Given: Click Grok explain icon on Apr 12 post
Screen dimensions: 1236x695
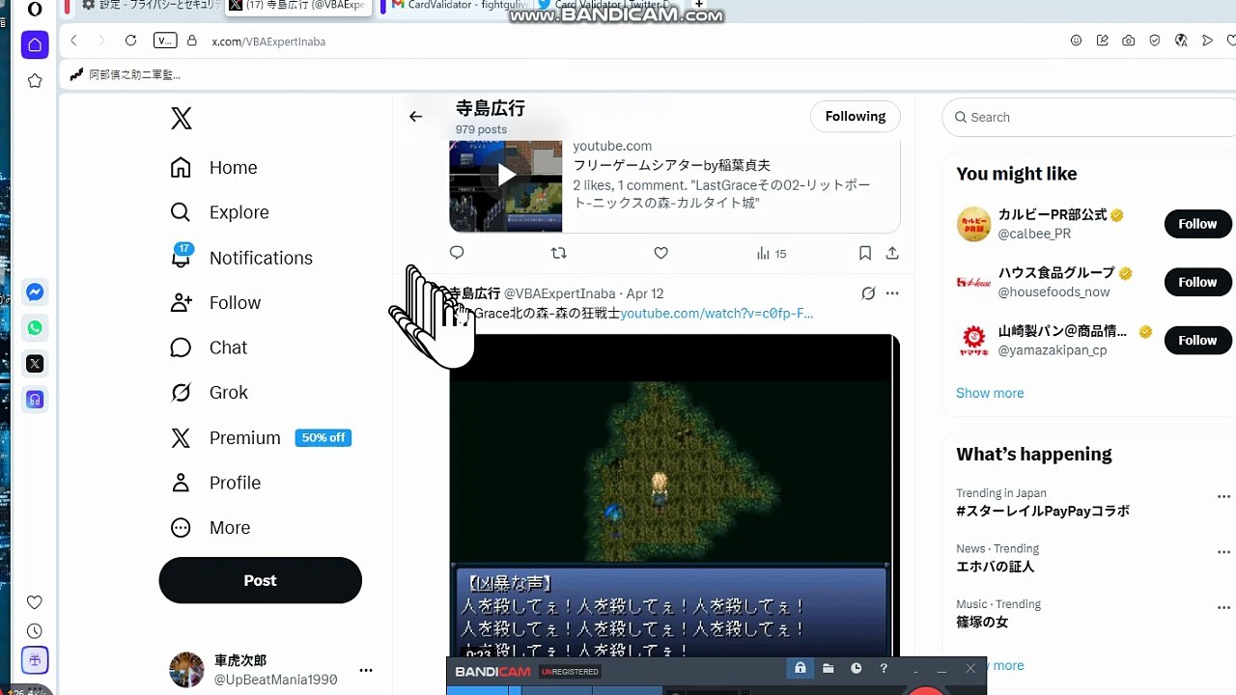Looking at the screenshot, I should 868,293.
